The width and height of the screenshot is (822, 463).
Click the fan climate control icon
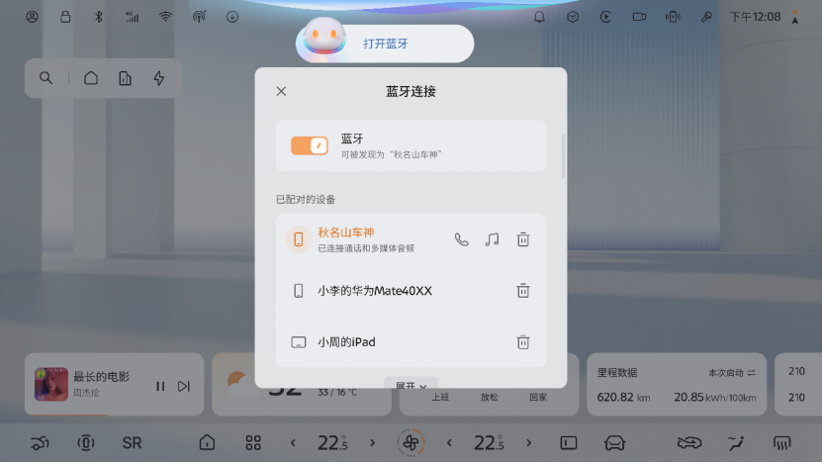[411, 443]
